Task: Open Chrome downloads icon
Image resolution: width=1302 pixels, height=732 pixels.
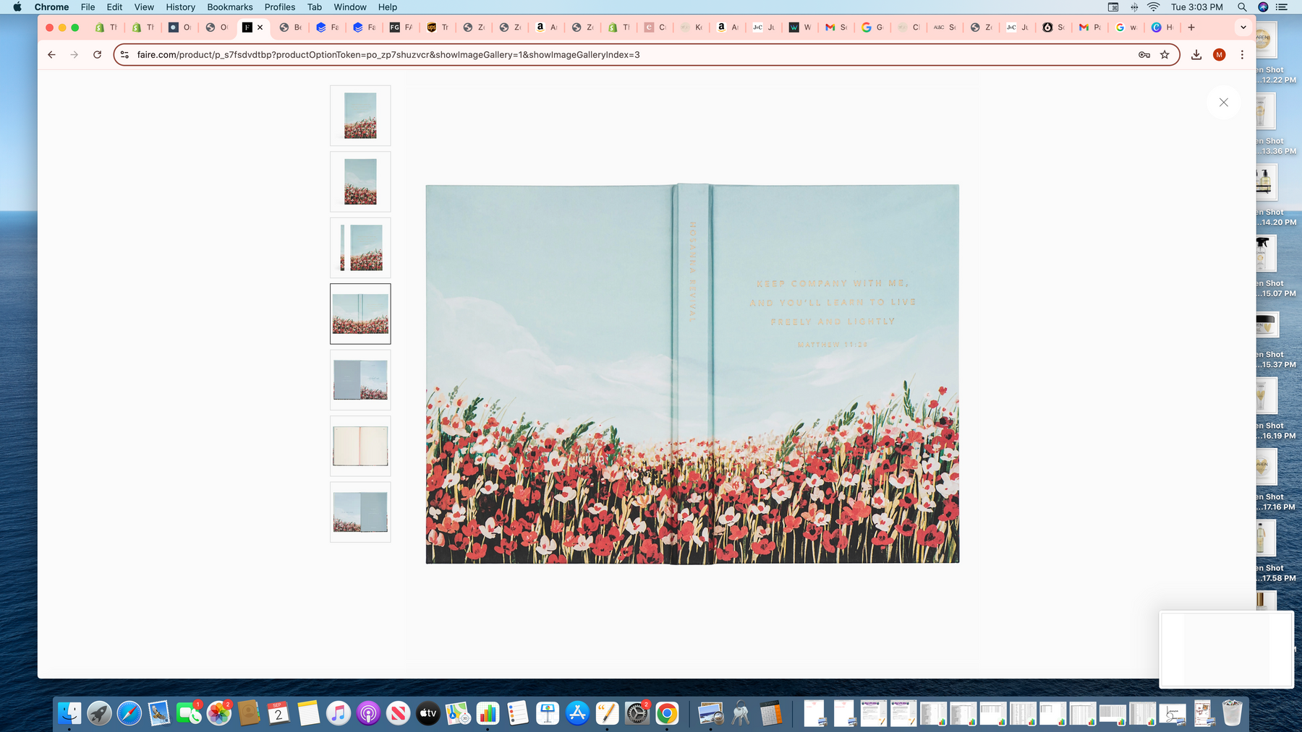Action: [x=1196, y=55]
